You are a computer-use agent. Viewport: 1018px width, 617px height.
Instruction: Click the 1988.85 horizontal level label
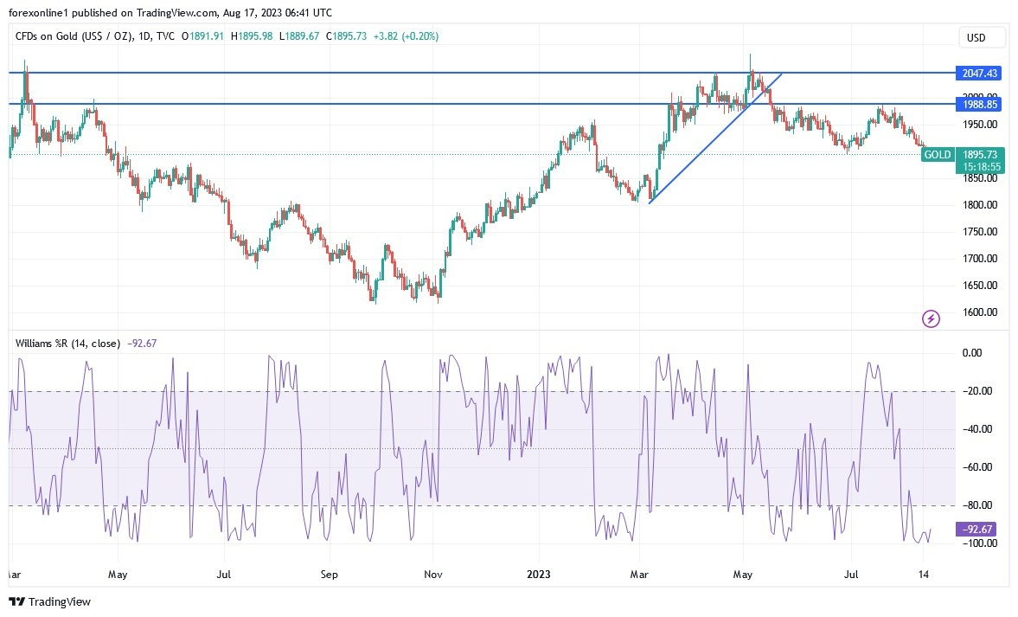click(x=977, y=105)
